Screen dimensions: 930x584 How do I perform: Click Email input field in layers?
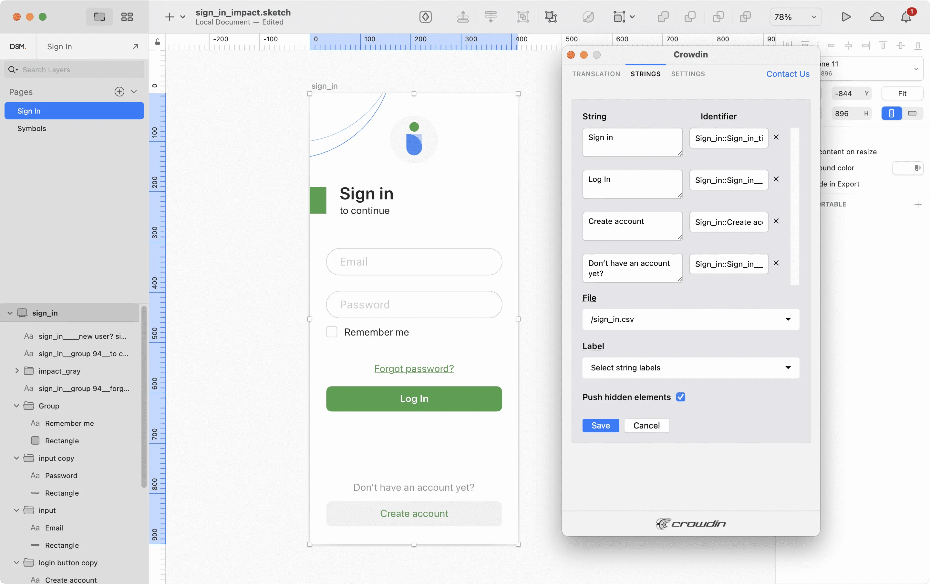pos(54,528)
